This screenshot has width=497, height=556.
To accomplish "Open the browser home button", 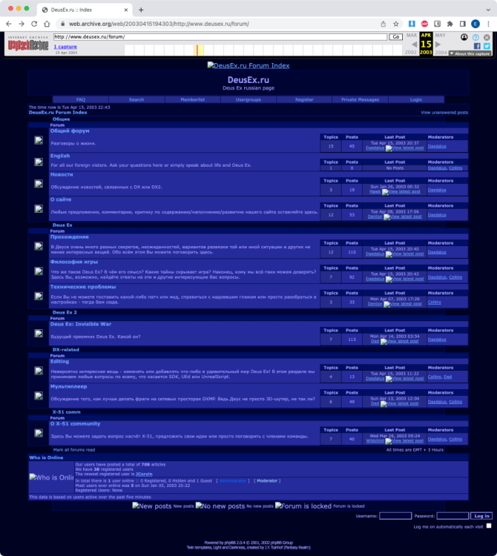I will click(47, 24).
